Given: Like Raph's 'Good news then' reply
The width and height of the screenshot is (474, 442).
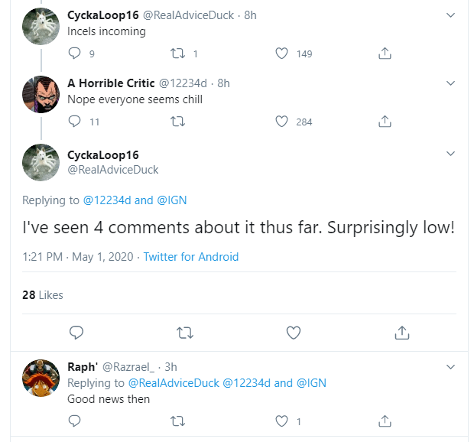Looking at the screenshot, I should (x=281, y=421).
